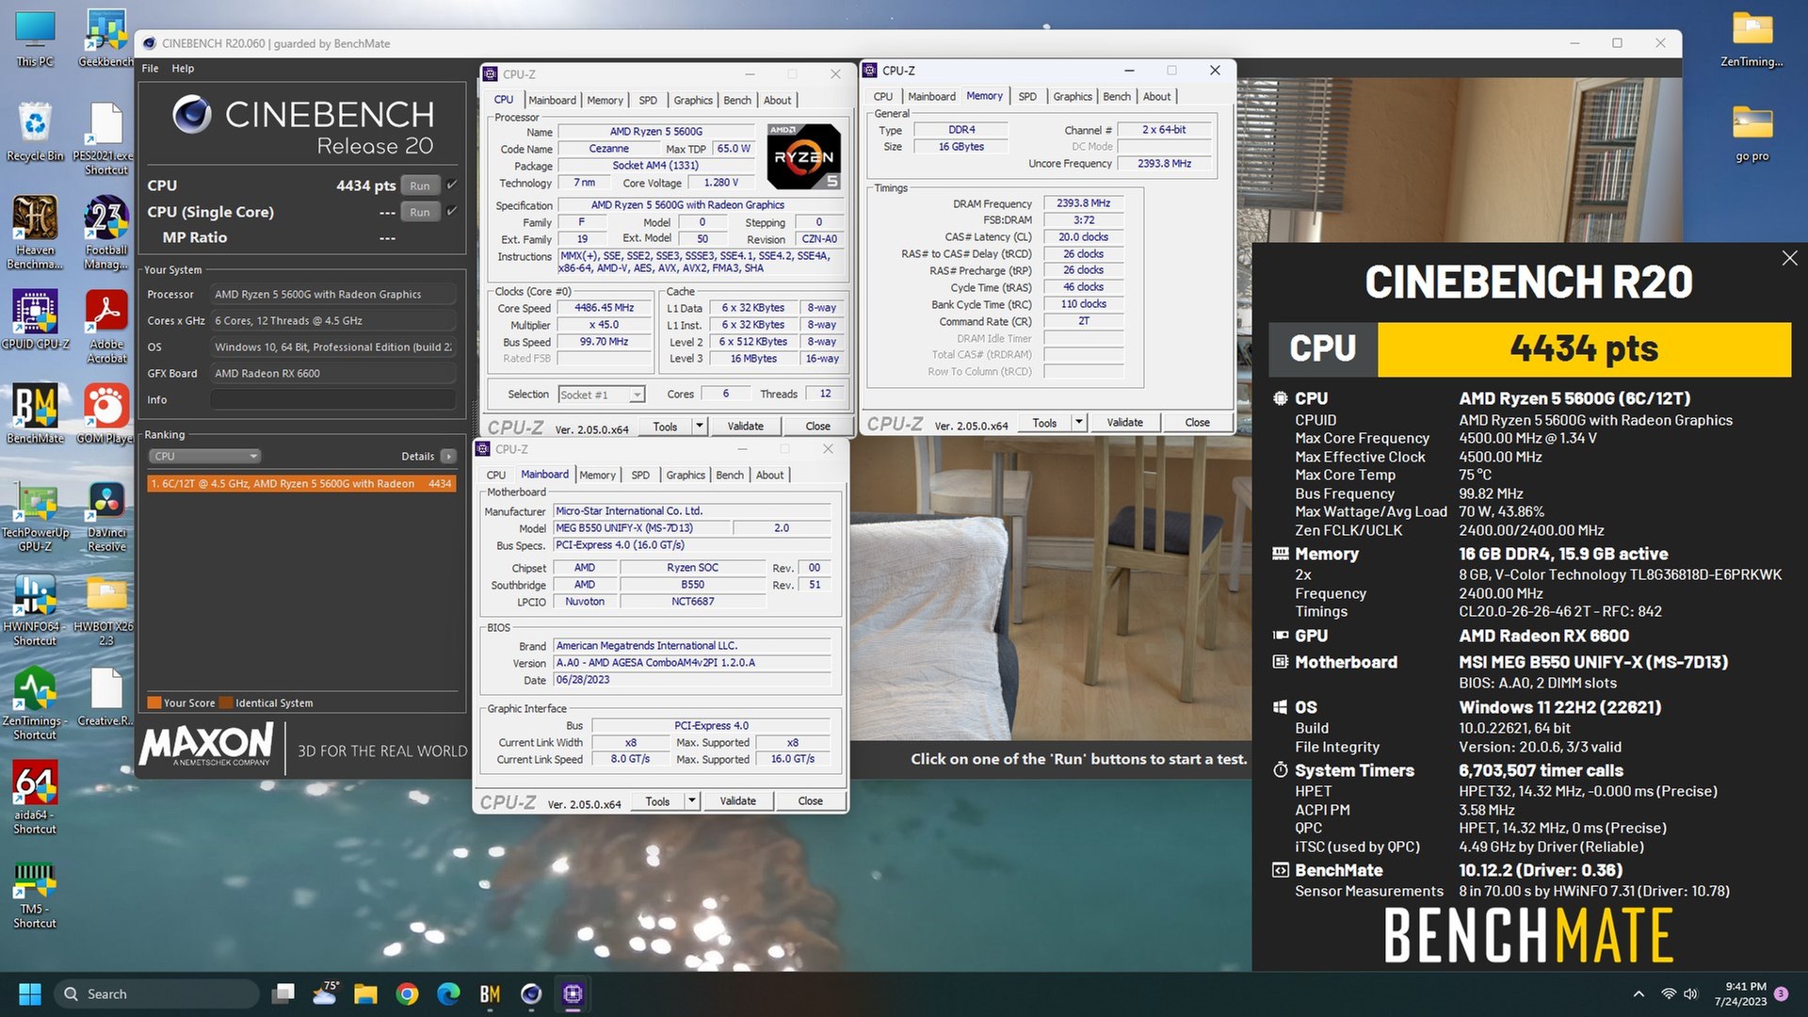
Task: Open Task View in taskbar
Action: [x=282, y=994]
